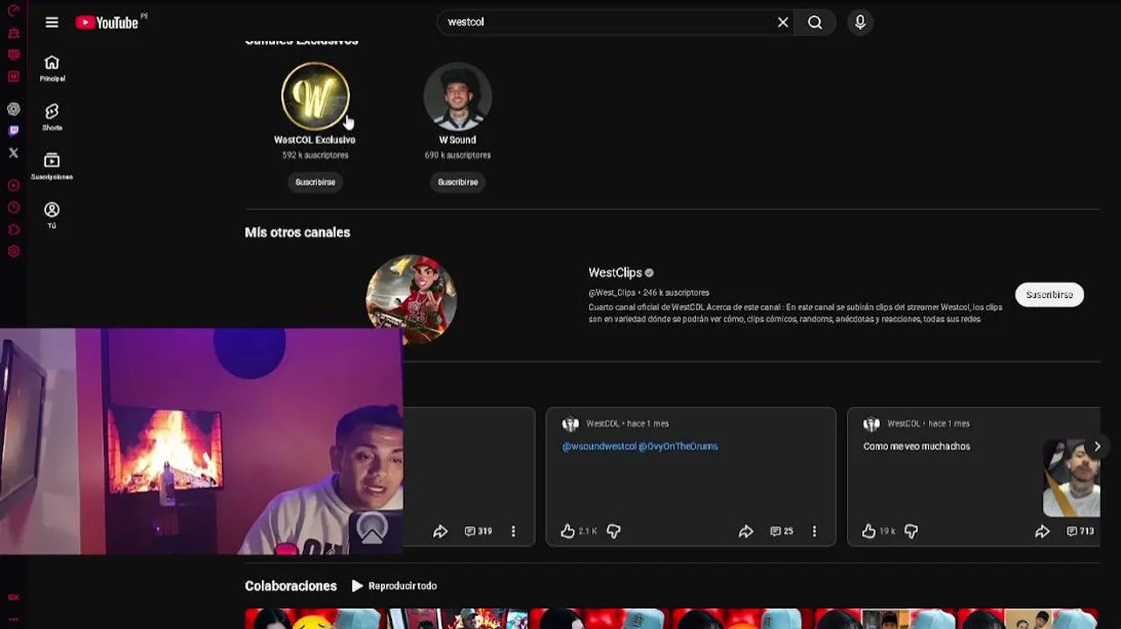Open the browser sidebar player icon

tap(13, 185)
